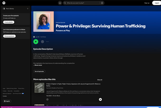The height and width of the screenshot is (108, 161).
Task: Go to Home via house icon
Action: (x=60, y=3)
